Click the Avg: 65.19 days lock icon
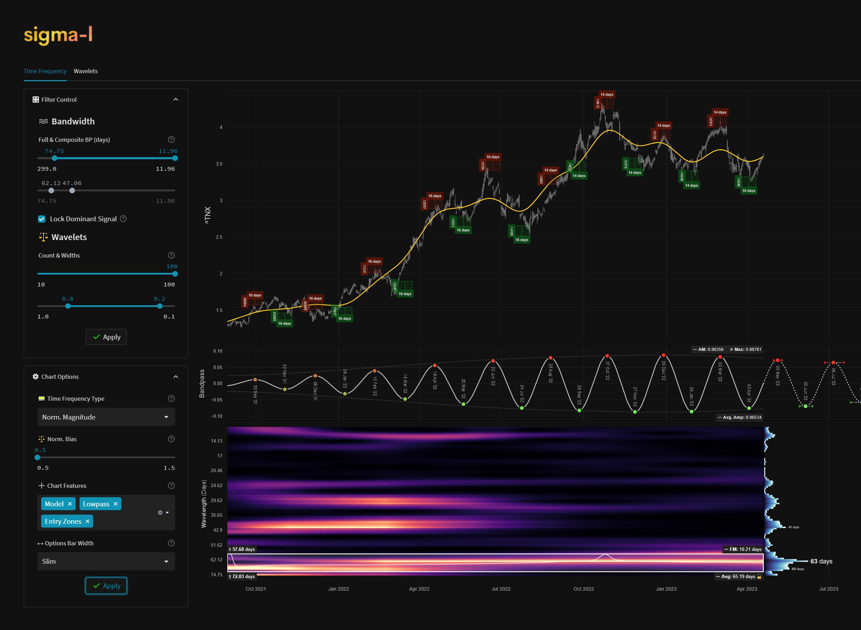The height and width of the screenshot is (630, 861). (x=759, y=577)
